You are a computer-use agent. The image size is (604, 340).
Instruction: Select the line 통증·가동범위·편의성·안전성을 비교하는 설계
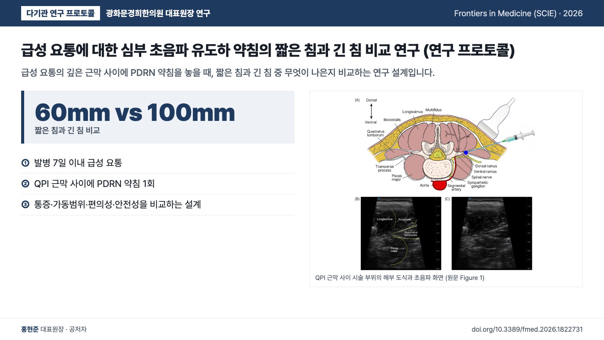(117, 204)
